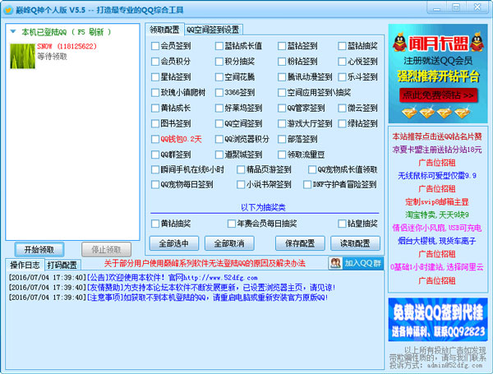Click the 闻月卡盟 ad banner
The width and height of the screenshot is (493, 374).
(438, 73)
